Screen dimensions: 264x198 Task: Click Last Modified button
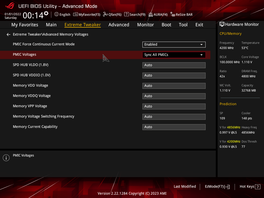pyautogui.click(x=185, y=187)
